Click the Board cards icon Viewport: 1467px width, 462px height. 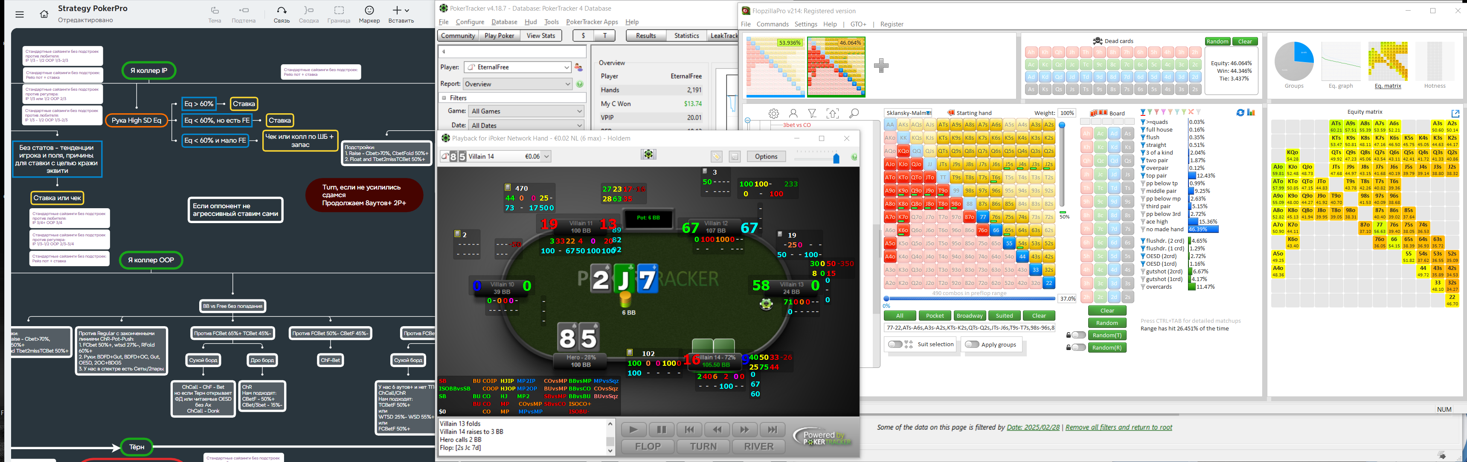pos(1099,113)
